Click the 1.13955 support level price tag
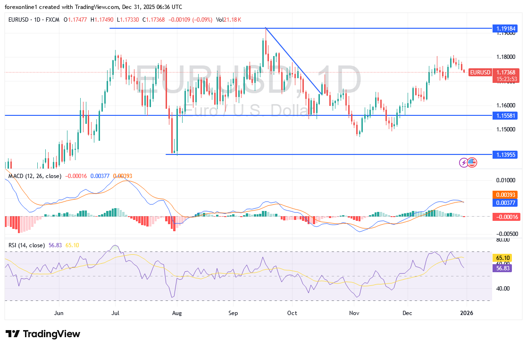 coord(505,154)
